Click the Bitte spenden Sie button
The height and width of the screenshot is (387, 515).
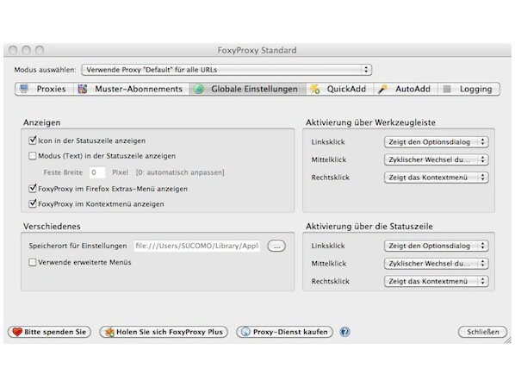pyautogui.click(x=49, y=332)
